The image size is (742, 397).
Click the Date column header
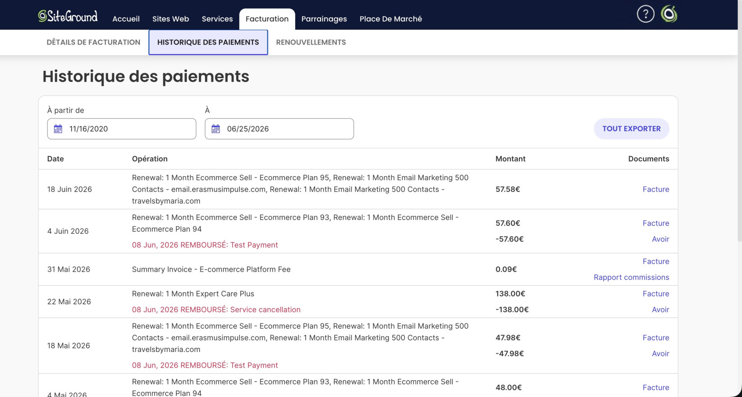pos(55,159)
